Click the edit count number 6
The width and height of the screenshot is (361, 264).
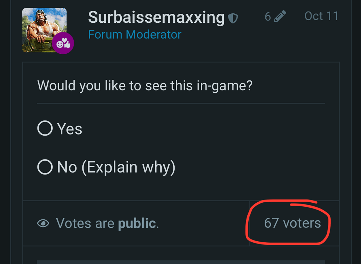(x=268, y=17)
